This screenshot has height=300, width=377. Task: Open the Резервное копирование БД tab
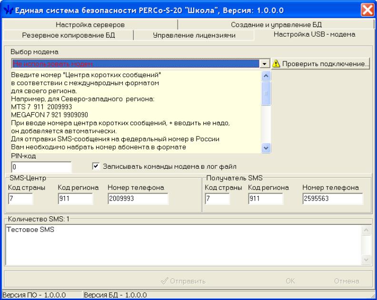point(68,35)
